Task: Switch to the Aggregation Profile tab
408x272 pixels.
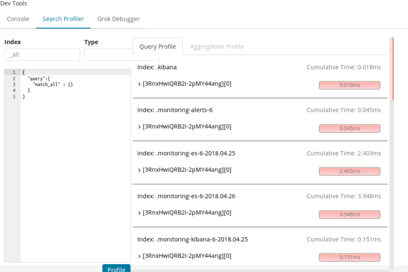Action: tap(217, 47)
